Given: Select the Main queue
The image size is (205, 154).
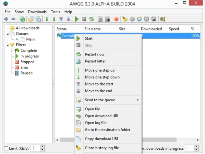Looking at the screenshot, I should pos(30,39).
